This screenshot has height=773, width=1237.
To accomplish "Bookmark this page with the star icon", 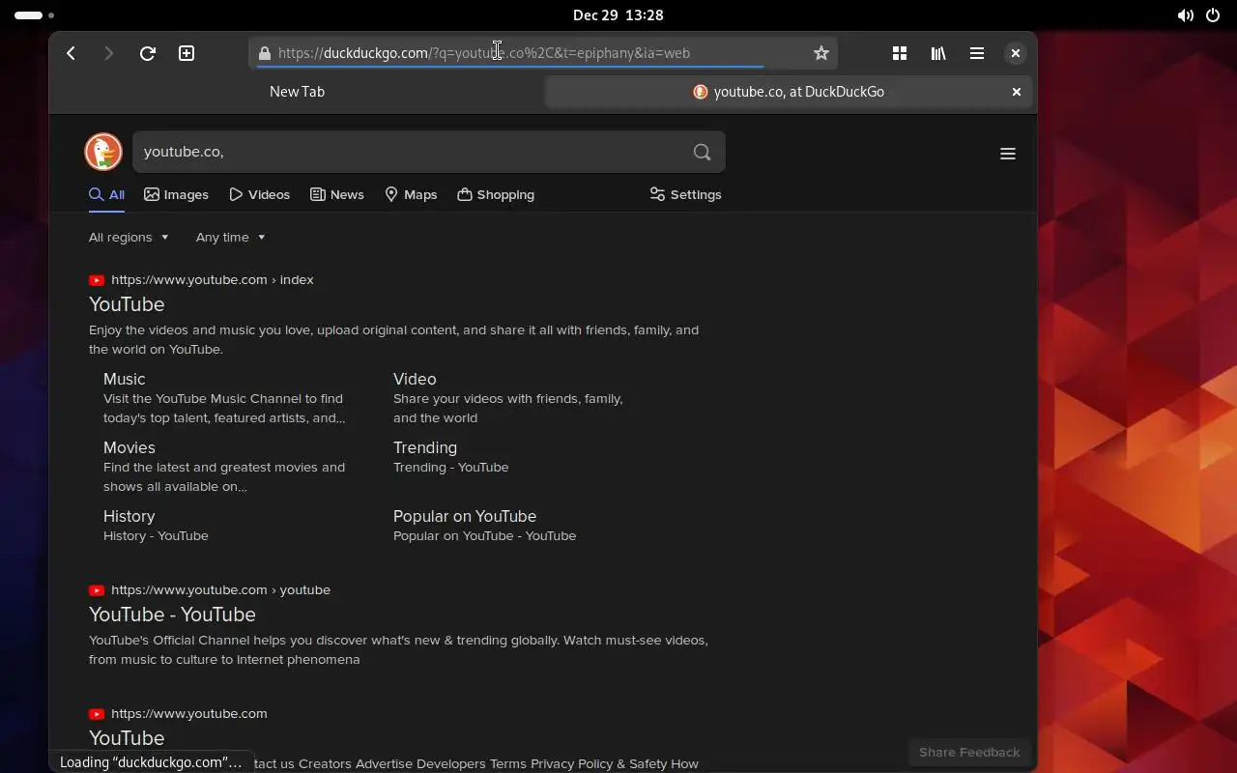I will [821, 53].
